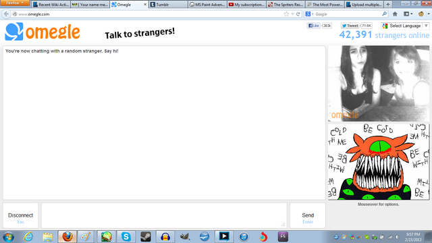Screen dimensions: 432x243
Task: Click the Omegle logo icon
Action: click(x=13, y=32)
